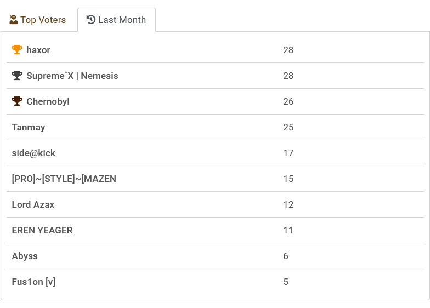Select the Chernobyl voter entry

(x=48, y=101)
